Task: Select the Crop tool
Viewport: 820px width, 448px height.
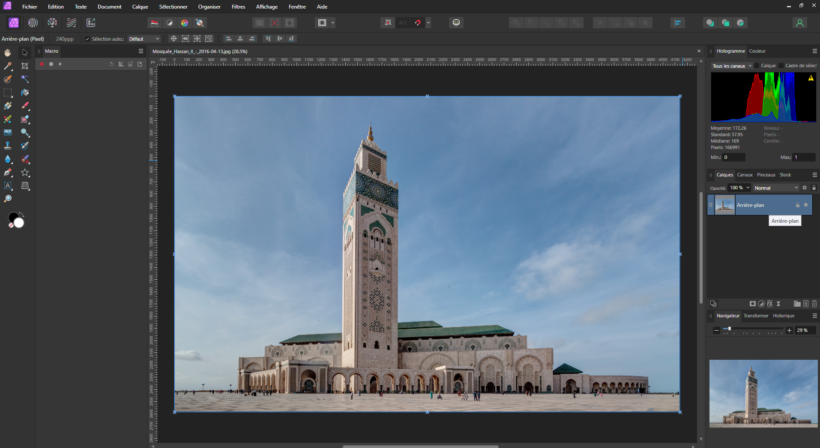Action: [x=25, y=66]
